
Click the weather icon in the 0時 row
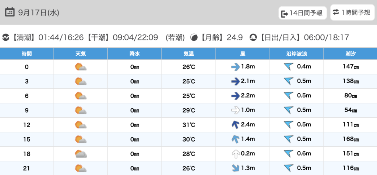click(81, 67)
